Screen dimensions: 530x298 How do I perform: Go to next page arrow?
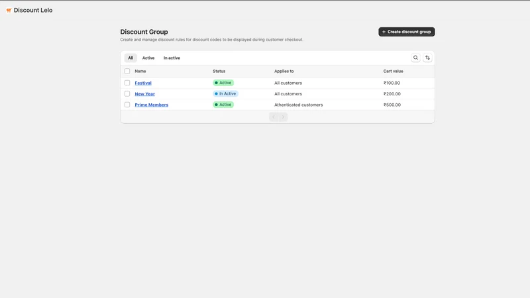[x=284, y=117]
